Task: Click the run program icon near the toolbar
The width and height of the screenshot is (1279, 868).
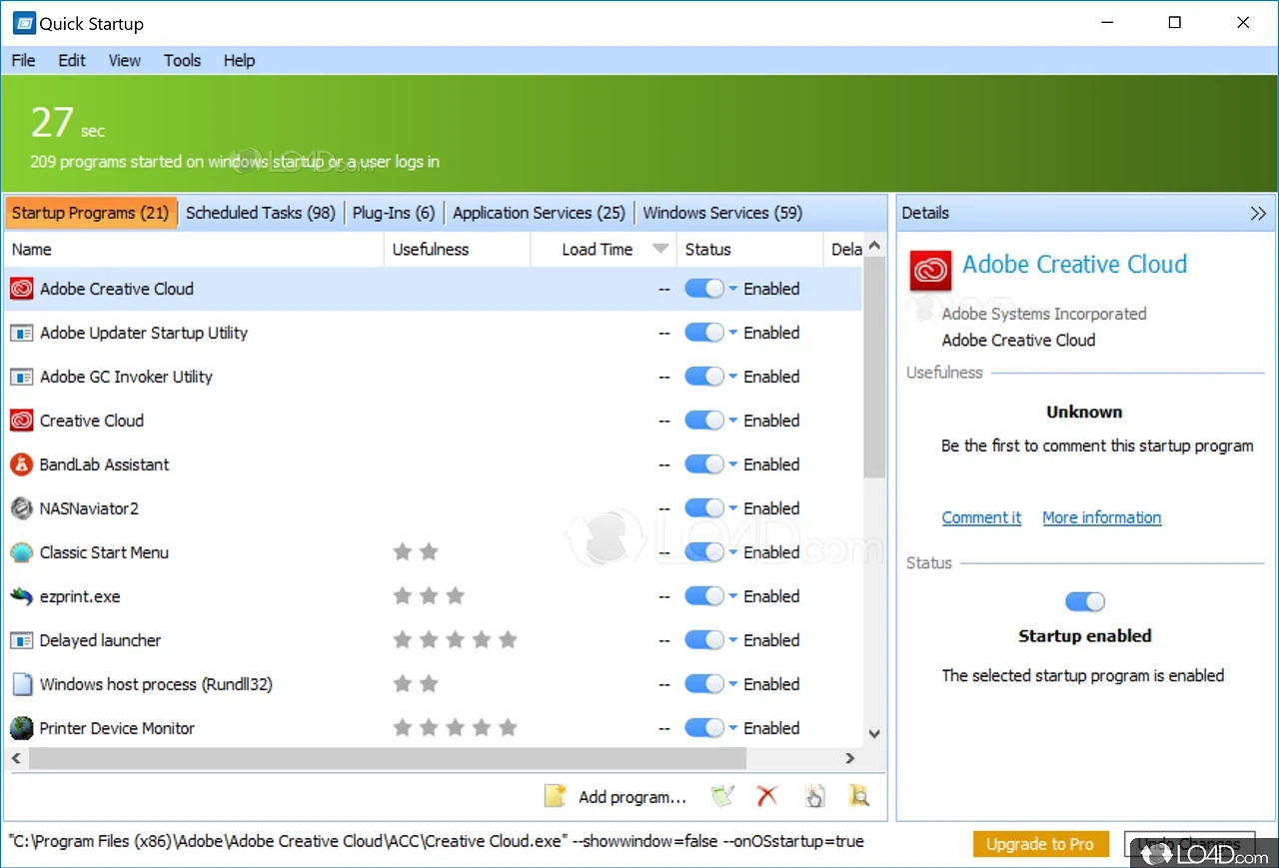Action: point(814,795)
